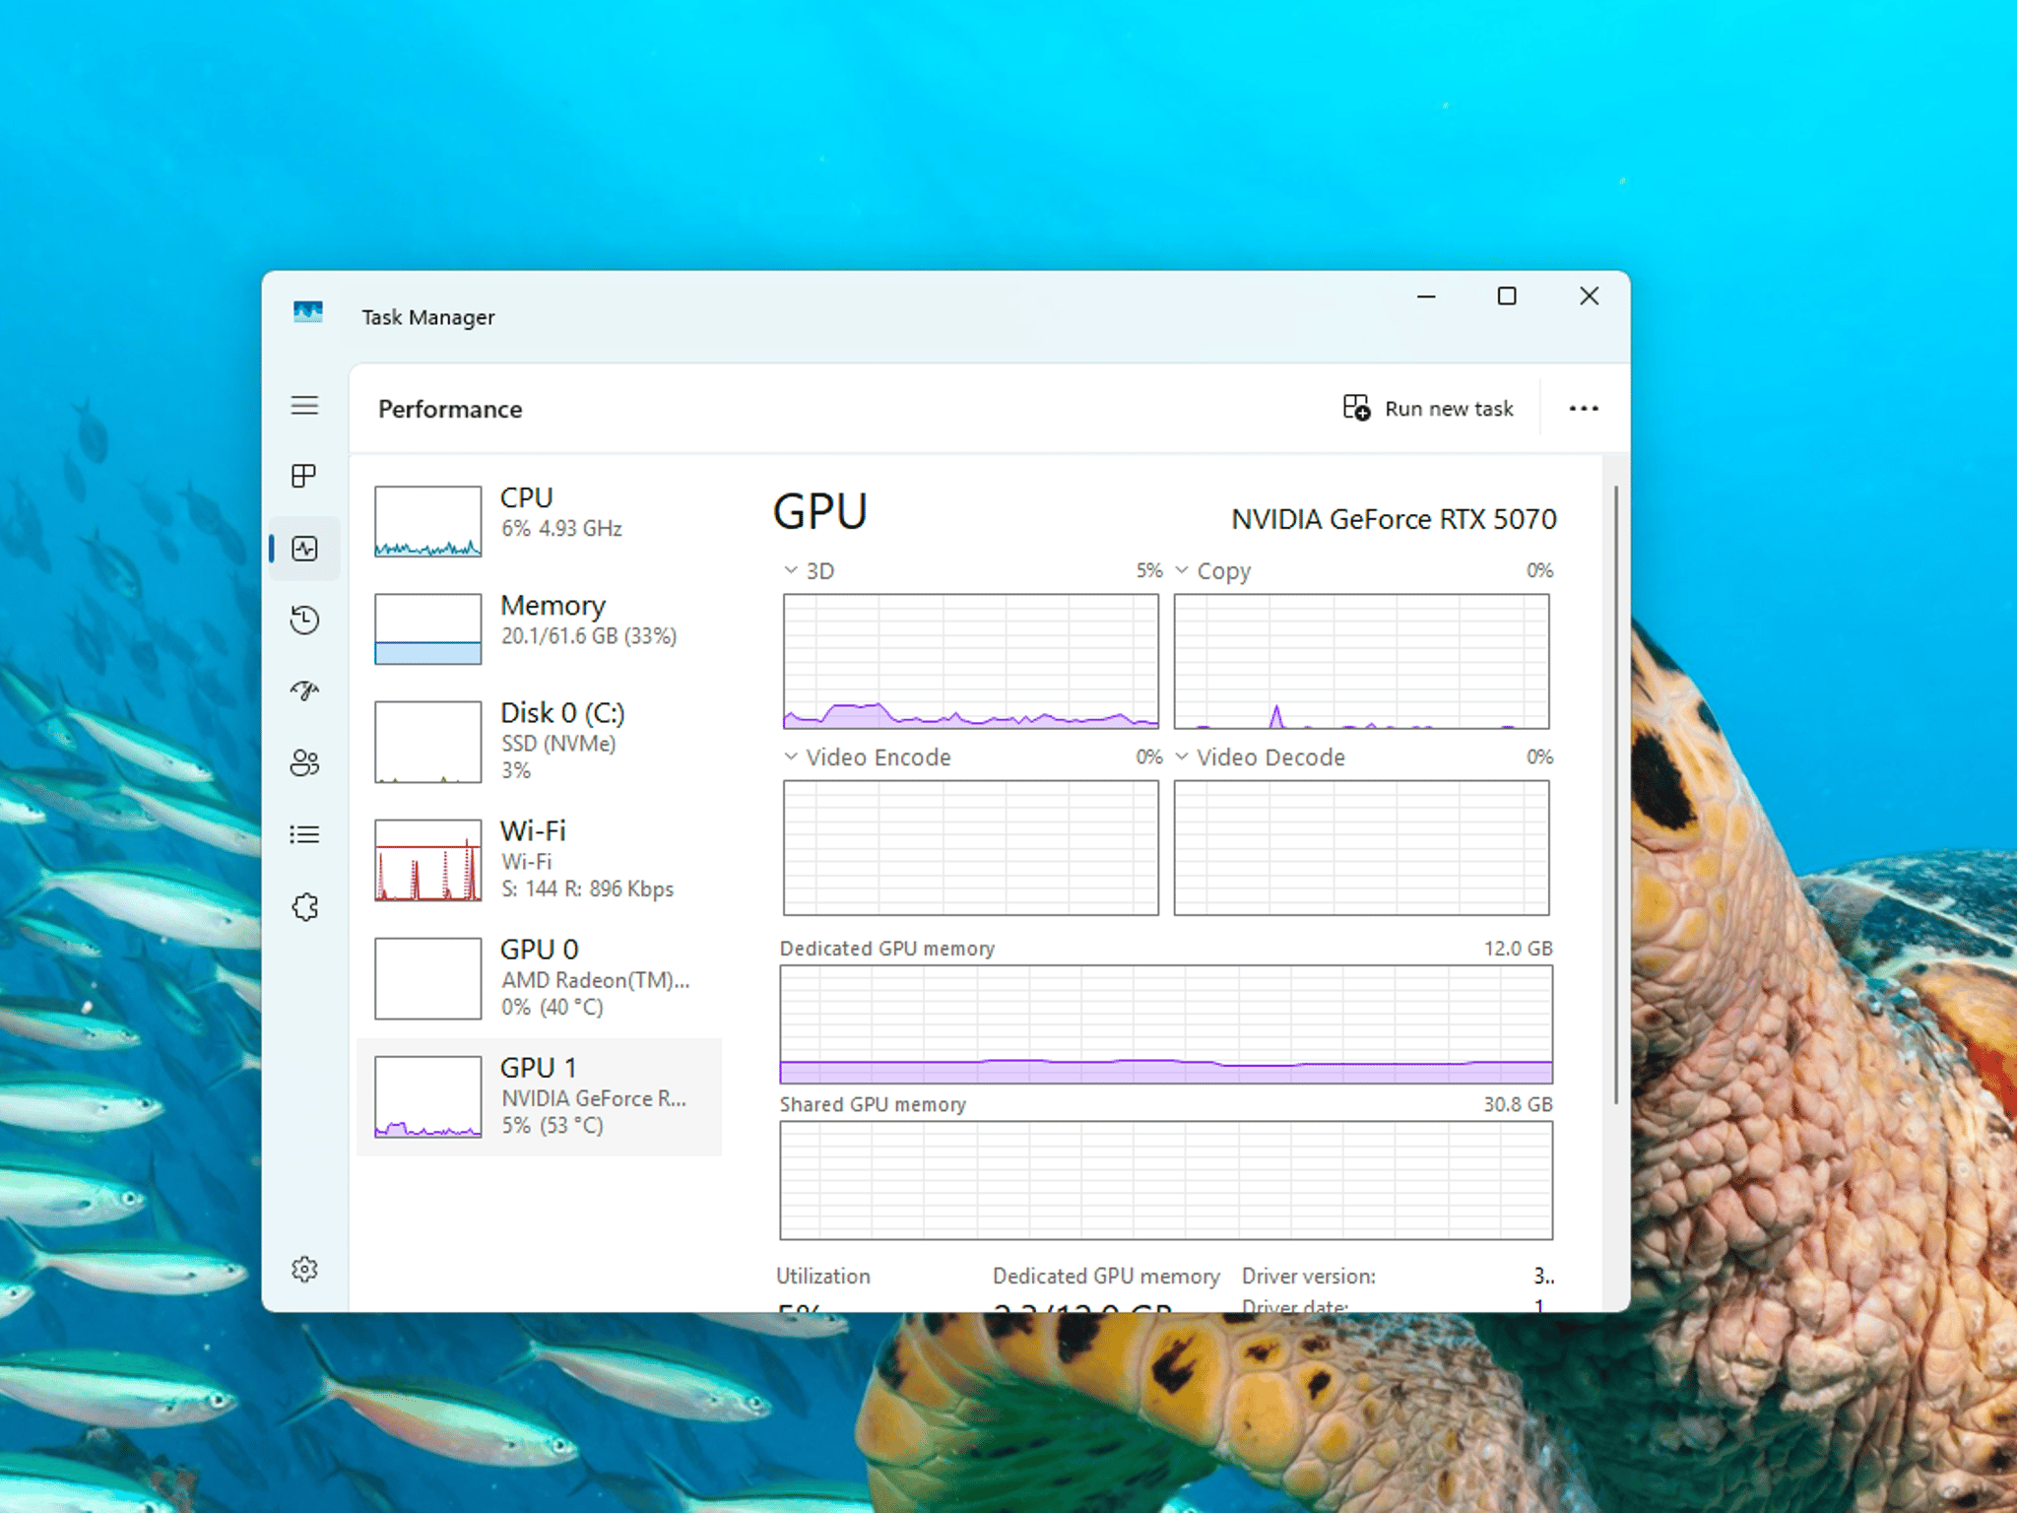Image resolution: width=2017 pixels, height=1513 pixels.
Task: Select the Performance page icon in sidebar
Action: click(x=304, y=549)
